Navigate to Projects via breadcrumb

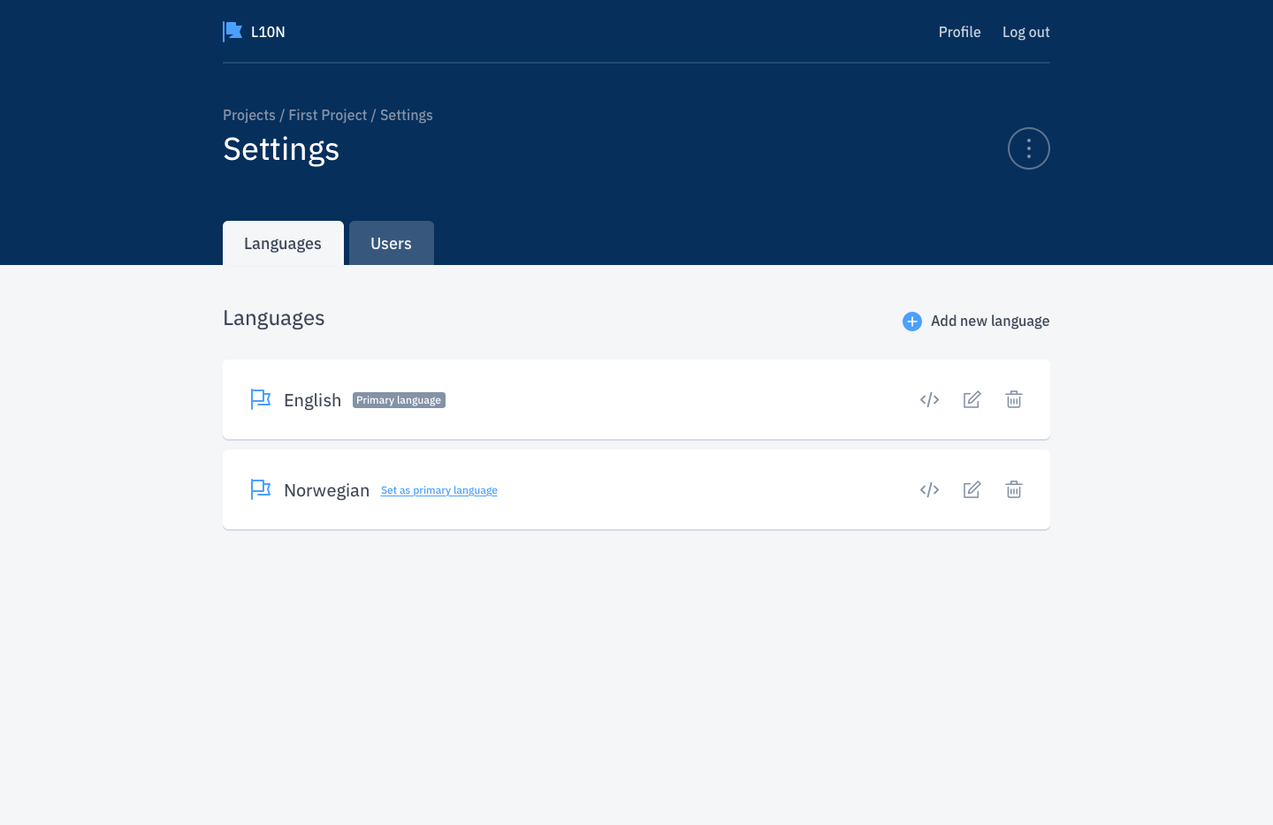tap(248, 115)
